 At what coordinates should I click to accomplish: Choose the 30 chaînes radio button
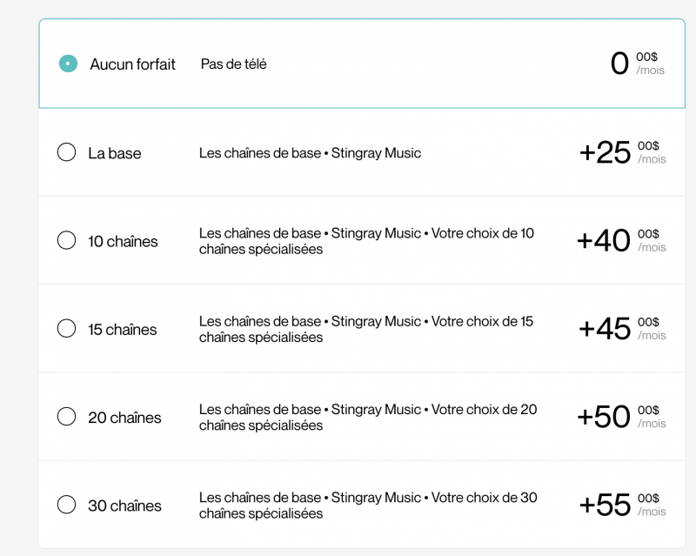coord(66,505)
